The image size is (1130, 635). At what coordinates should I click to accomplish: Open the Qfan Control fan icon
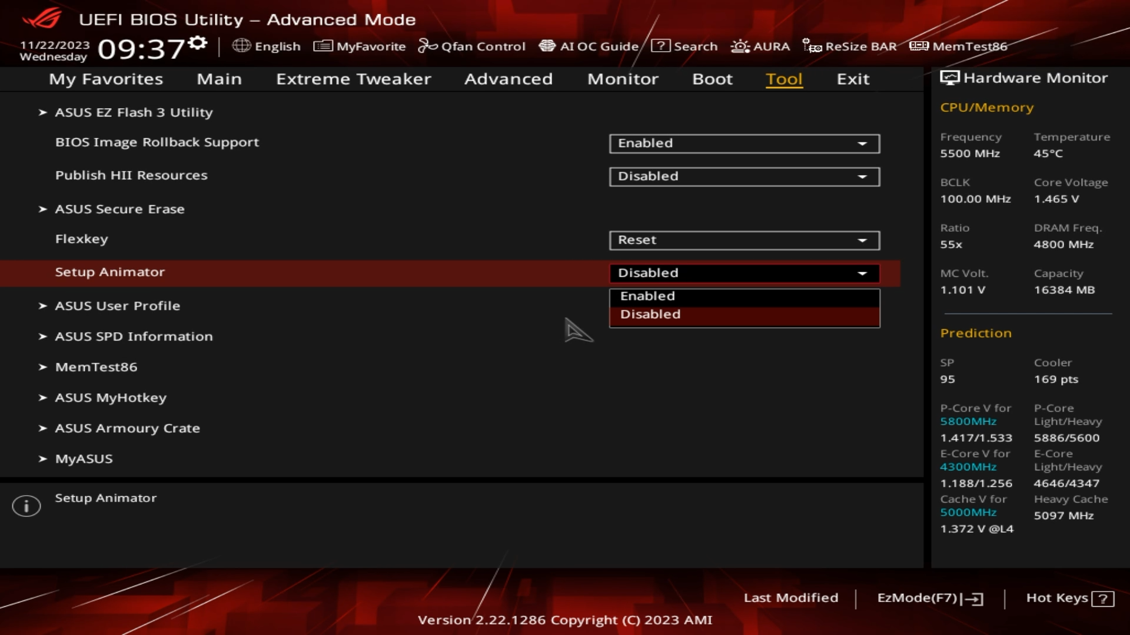427,46
